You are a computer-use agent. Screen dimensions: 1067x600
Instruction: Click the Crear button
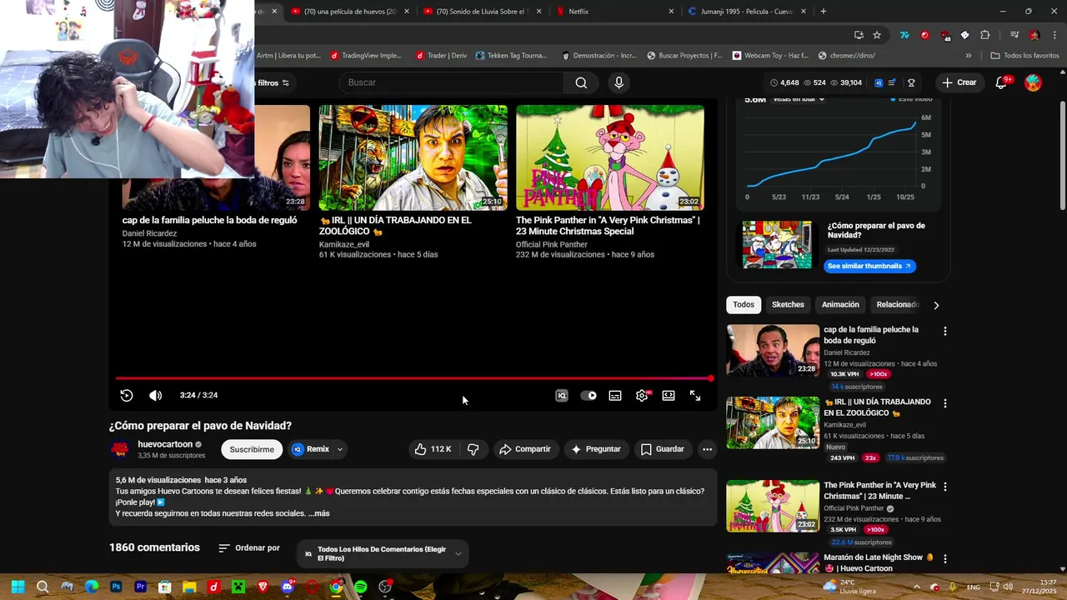(x=959, y=82)
